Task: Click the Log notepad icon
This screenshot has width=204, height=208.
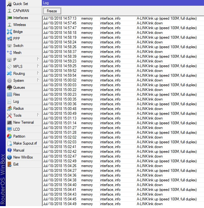Action: pyautogui.click(x=10, y=101)
